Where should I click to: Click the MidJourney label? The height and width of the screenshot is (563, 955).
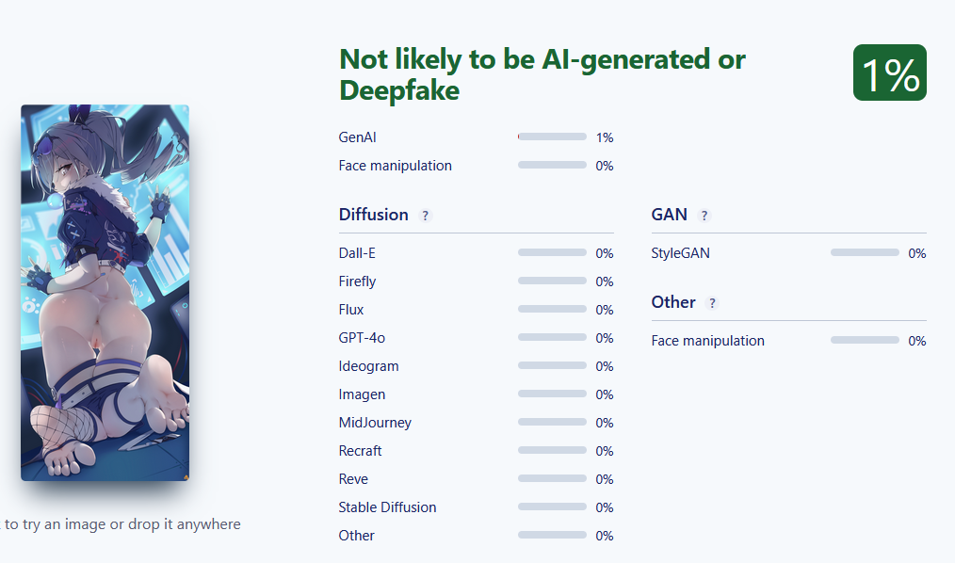coord(375,423)
